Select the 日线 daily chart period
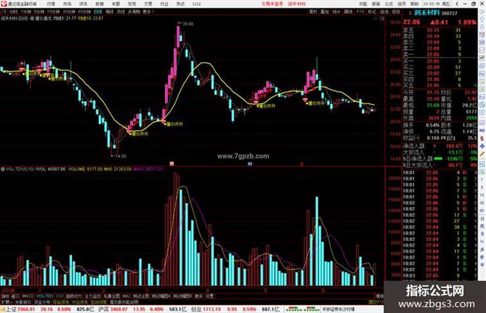 click(98, 11)
